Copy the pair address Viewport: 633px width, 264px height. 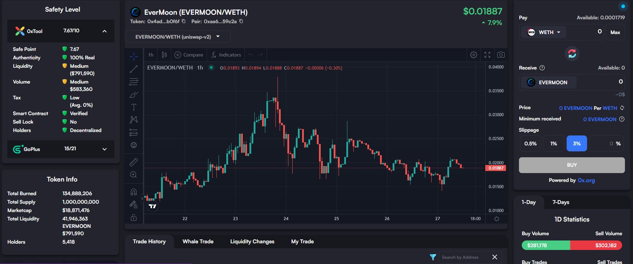pyautogui.click(x=241, y=21)
